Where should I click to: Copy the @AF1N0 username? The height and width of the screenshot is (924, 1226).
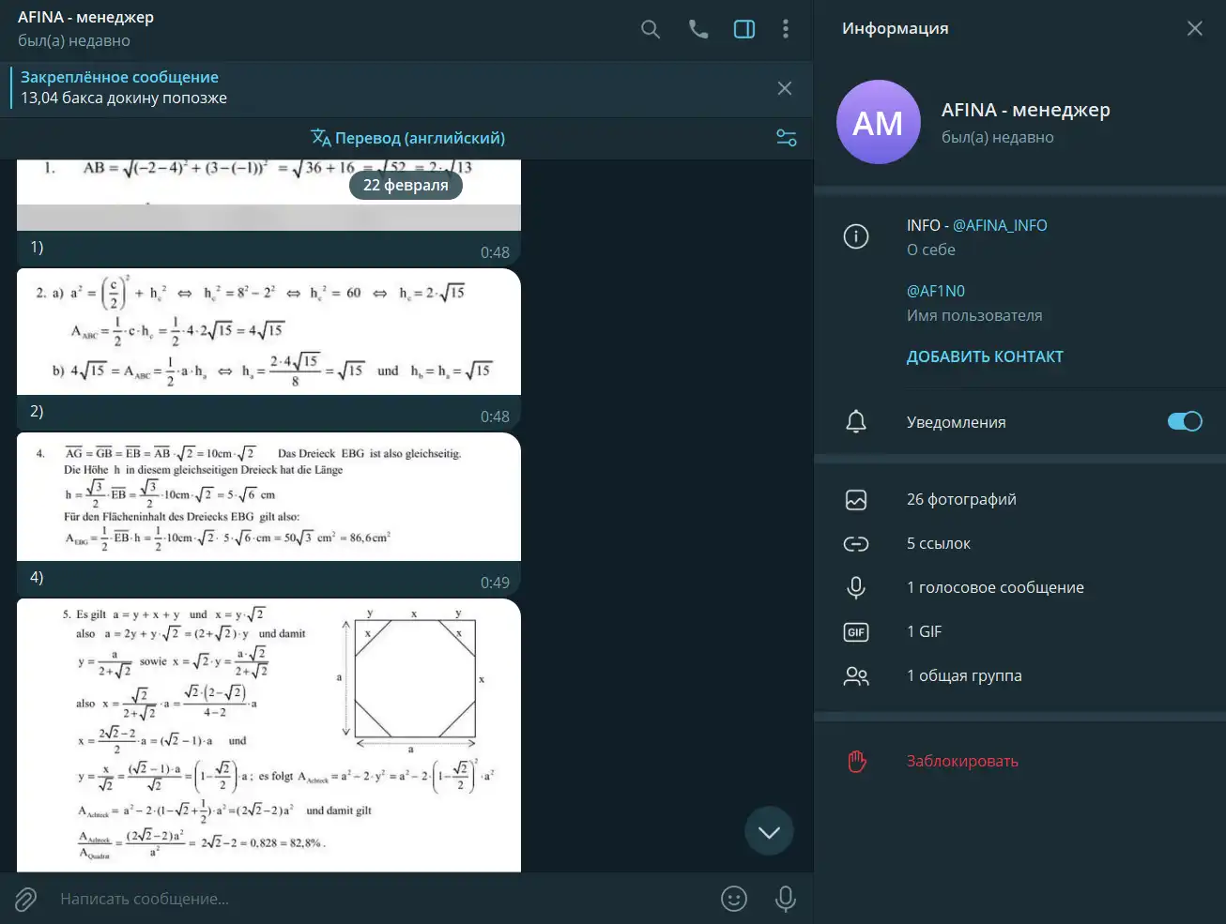pyautogui.click(x=936, y=291)
